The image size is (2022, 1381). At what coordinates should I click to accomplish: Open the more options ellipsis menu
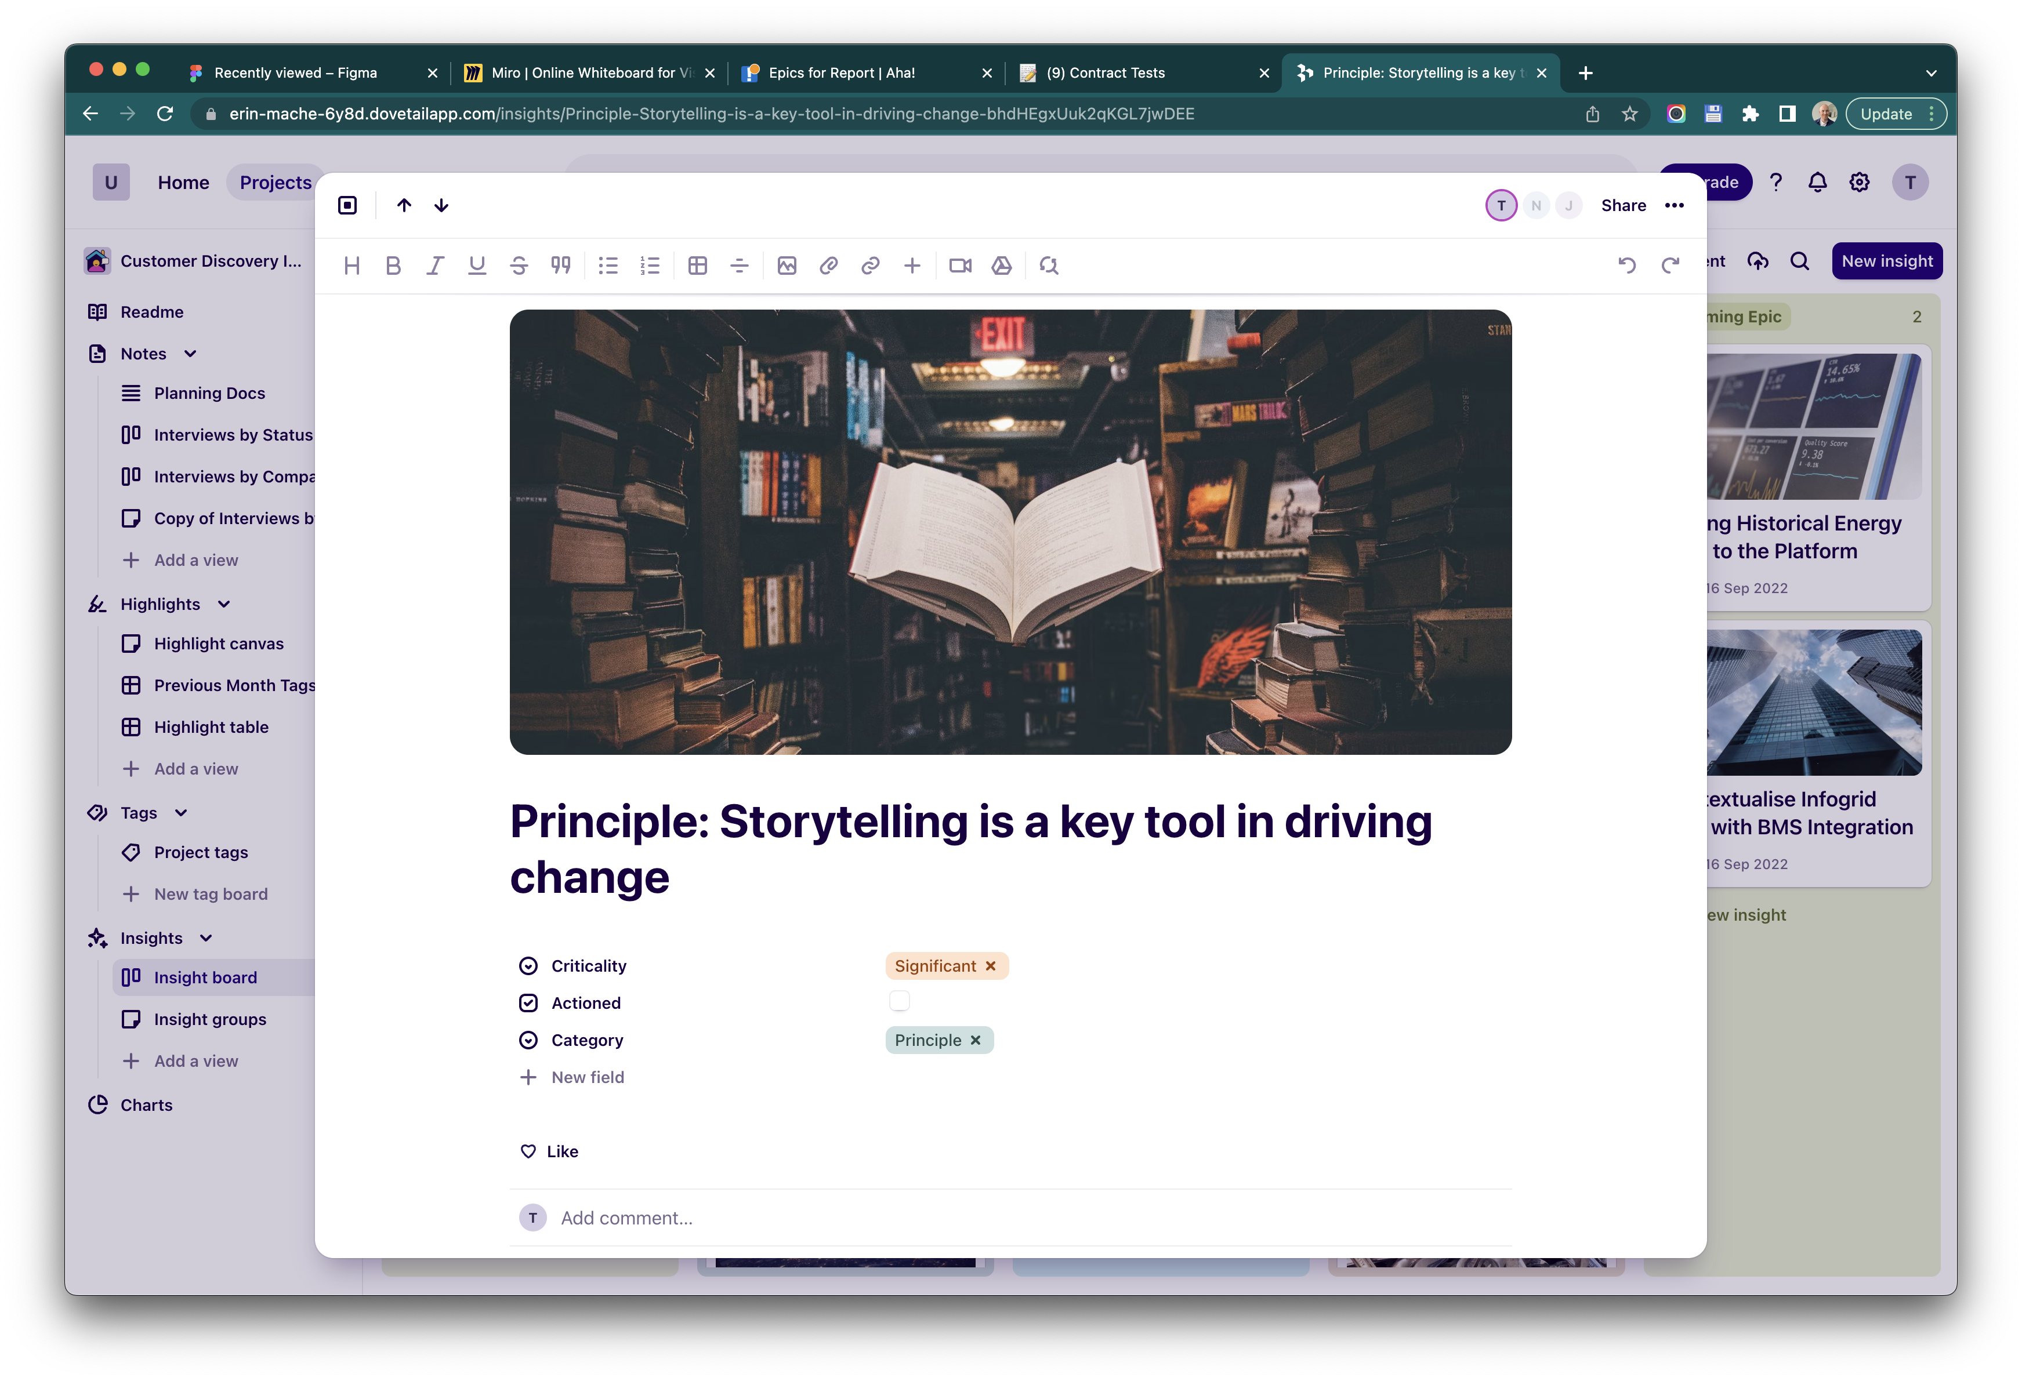click(1675, 205)
